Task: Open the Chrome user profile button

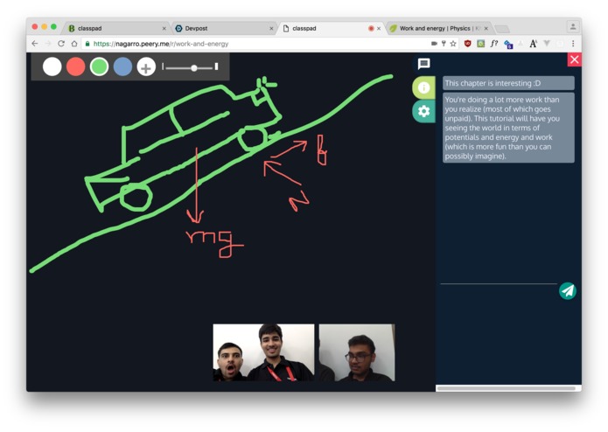Action: pos(573,27)
